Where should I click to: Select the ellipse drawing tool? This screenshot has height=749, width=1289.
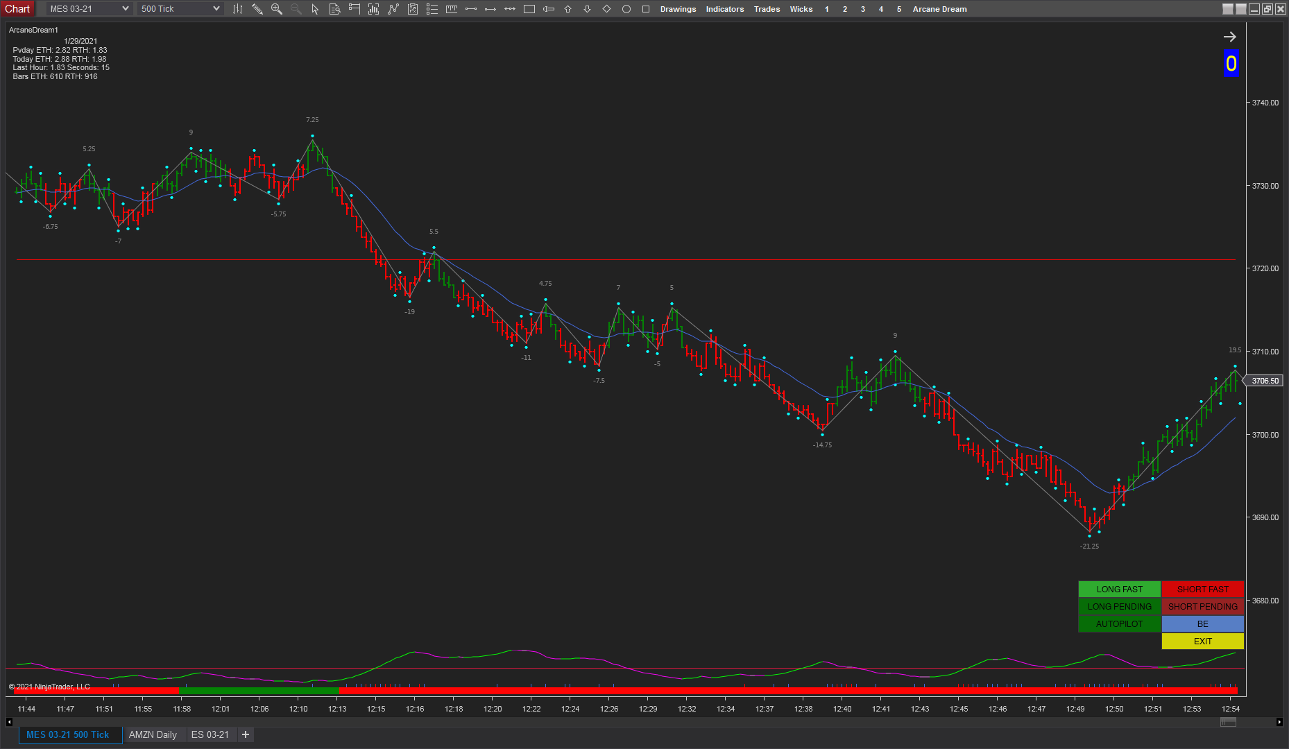point(626,9)
